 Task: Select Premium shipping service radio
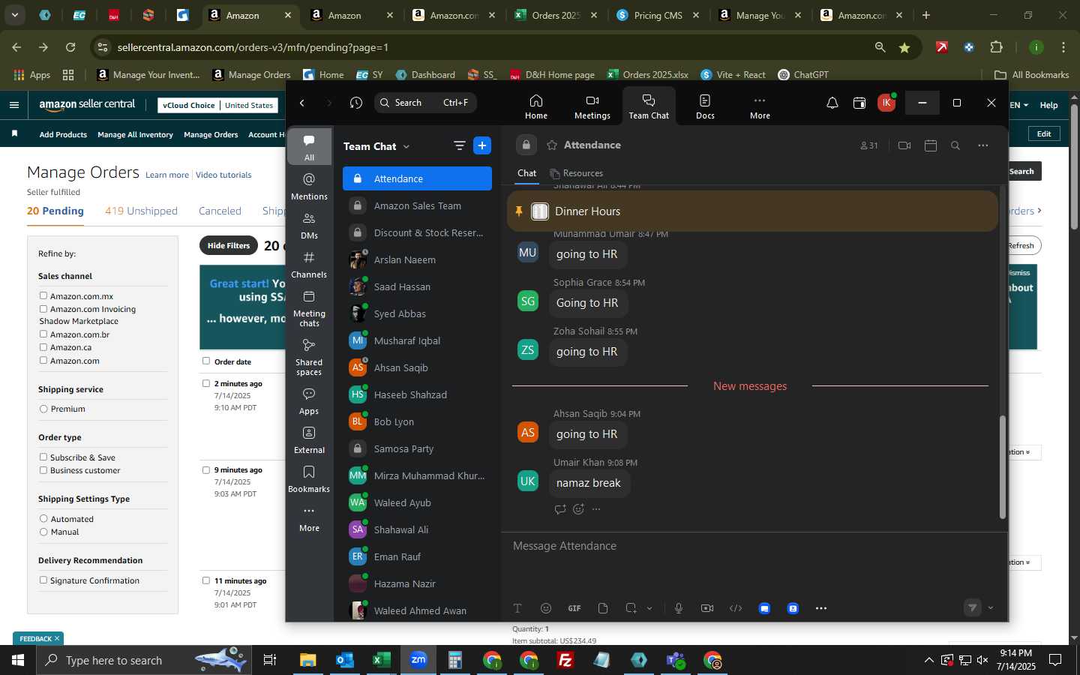pyautogui.click(x=43, y=409)
